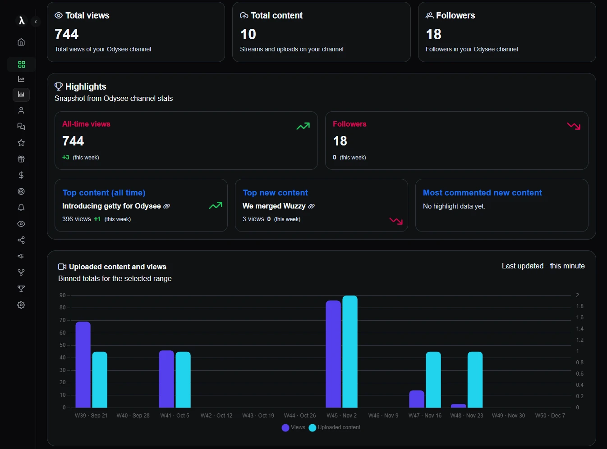Screen dimensions: 607x449
Task: Click the cyan Uploaded content bar for W48
Action: click(475, 380)
